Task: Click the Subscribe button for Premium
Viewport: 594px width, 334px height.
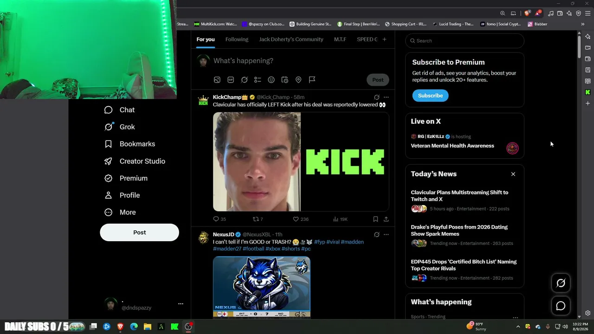Action: [x=430, y=96]
